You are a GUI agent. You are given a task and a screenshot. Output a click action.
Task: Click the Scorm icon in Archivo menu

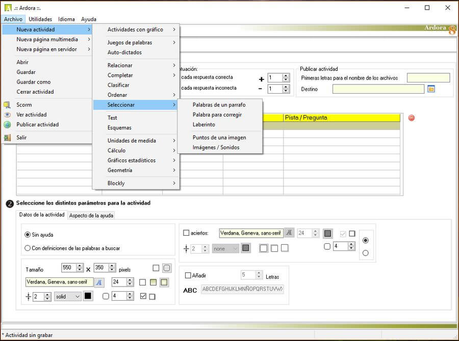(x=7, y=105)
